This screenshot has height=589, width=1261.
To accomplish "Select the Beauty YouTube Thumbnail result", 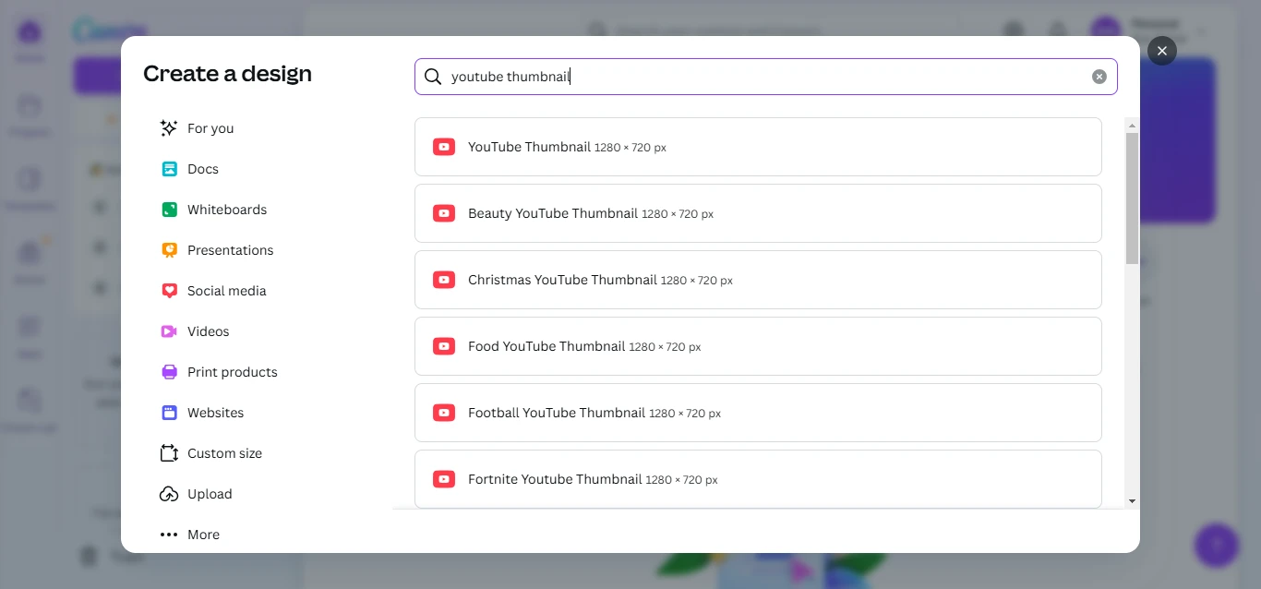I will point(758,213).
